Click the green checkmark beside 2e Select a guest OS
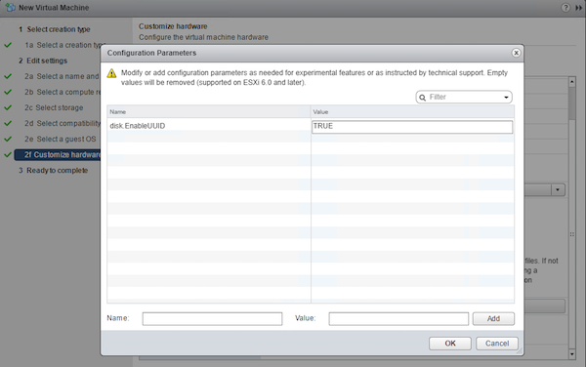This screenshot has width=586, height=367. click(x=8, y=139)
